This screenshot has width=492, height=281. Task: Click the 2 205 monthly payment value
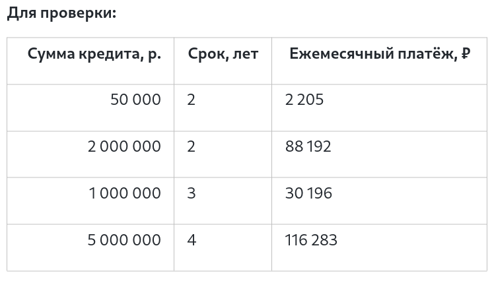coord(304,100)
